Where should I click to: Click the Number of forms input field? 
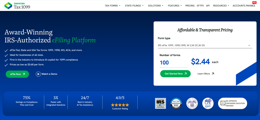(x=173, y=63)
